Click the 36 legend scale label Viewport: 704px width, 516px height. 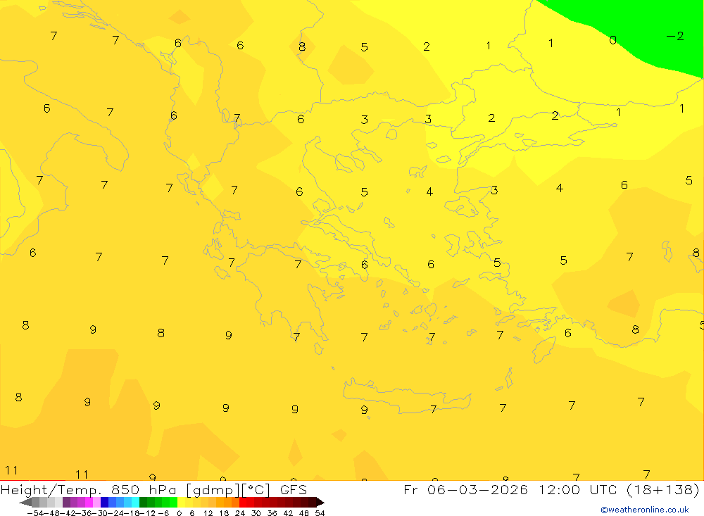pos(272,513)
